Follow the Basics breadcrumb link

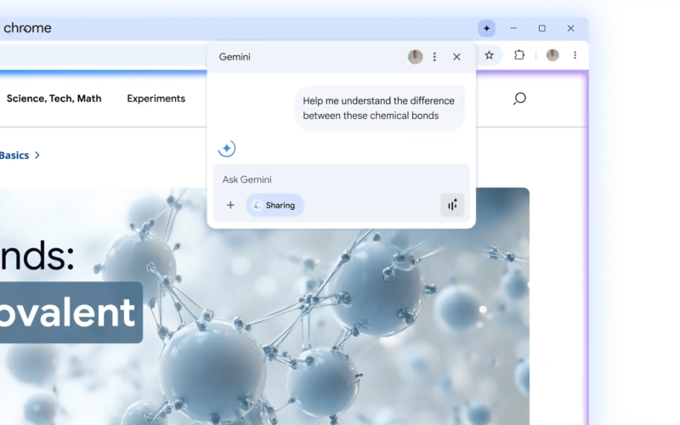click(x=14, y=156)
